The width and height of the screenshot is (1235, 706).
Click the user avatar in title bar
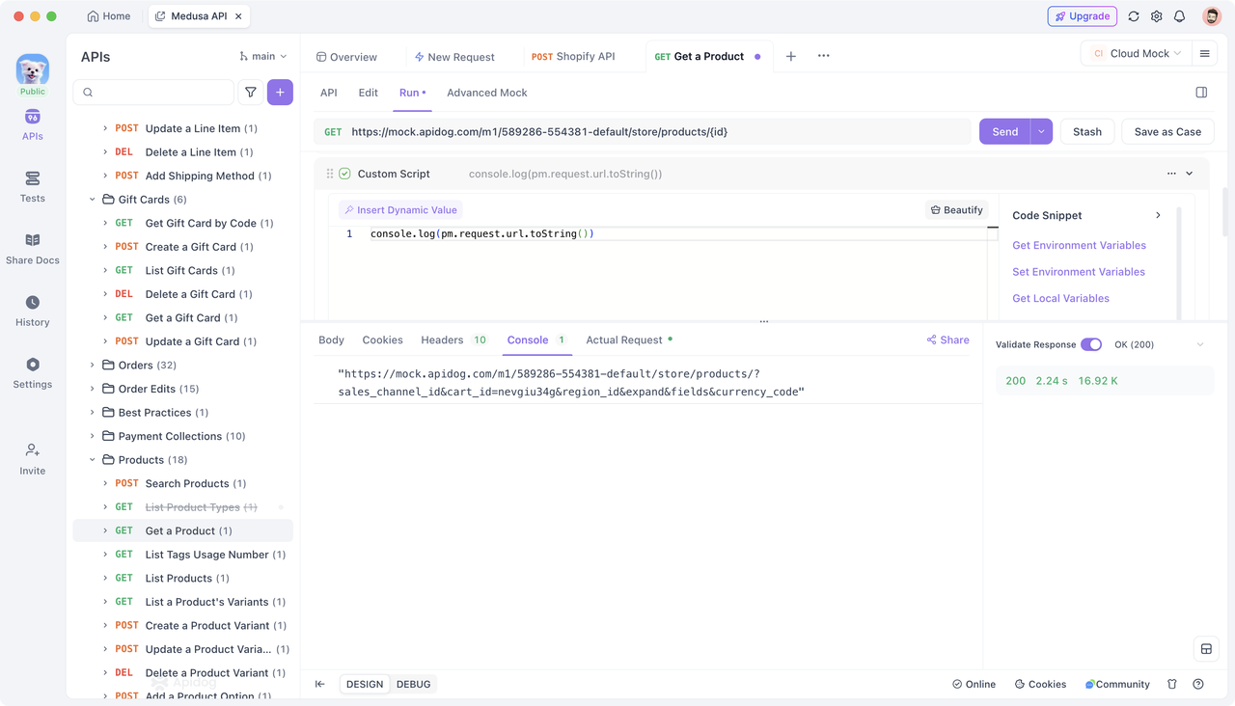[x=1212, y=16]
